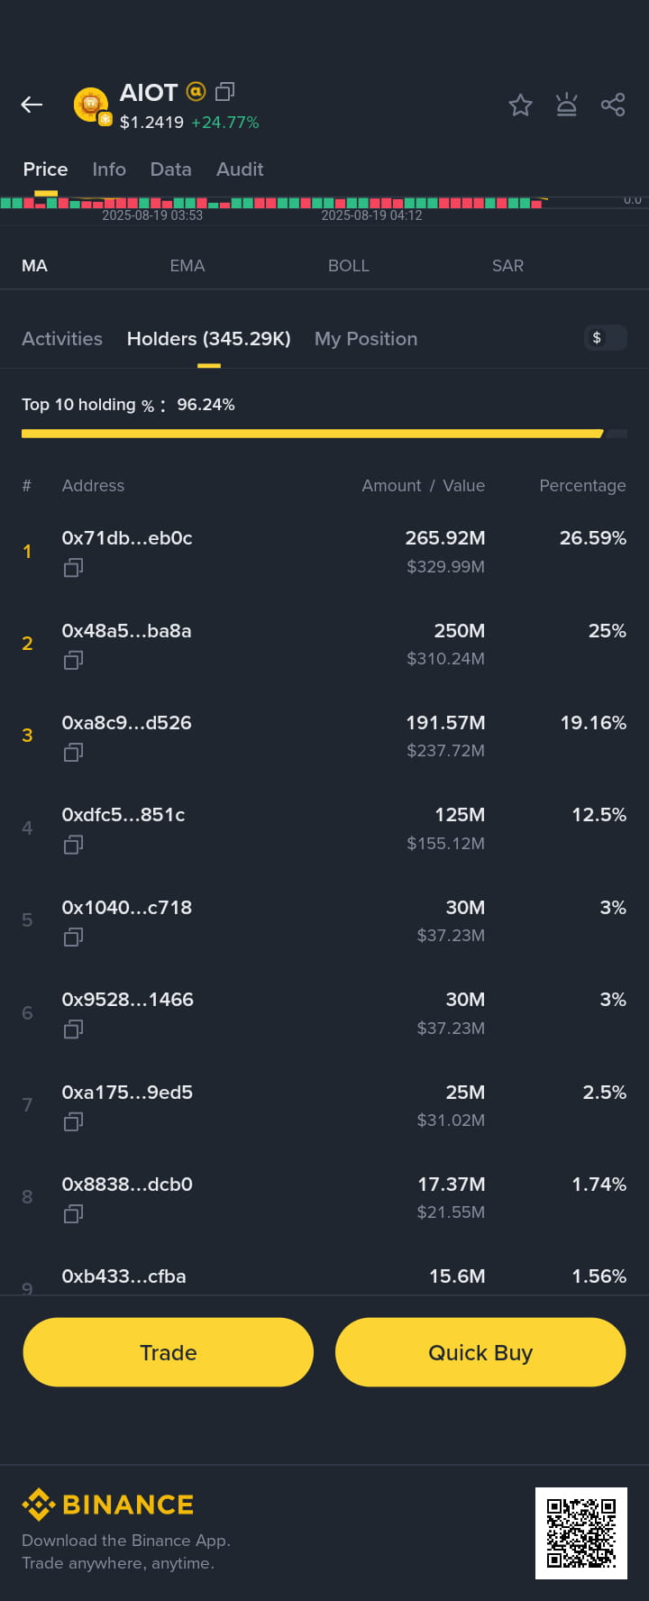649x1601 pixels.
Task: Copy AIOT contract address icon near title
Action: [224, 91]
